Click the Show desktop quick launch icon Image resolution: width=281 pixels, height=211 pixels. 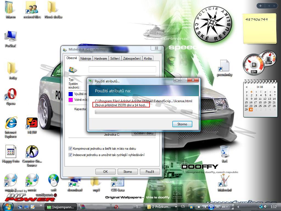(26, 207)
